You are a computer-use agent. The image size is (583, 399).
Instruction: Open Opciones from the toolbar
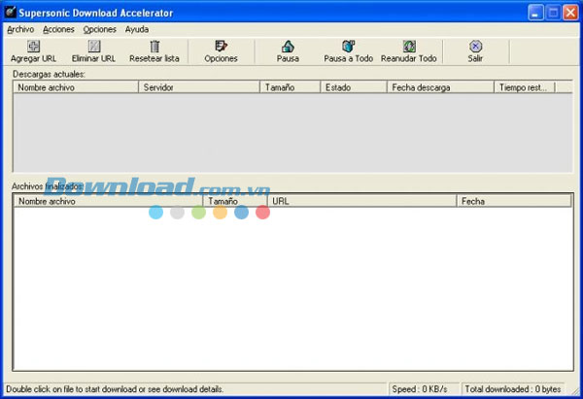[221, 51]
